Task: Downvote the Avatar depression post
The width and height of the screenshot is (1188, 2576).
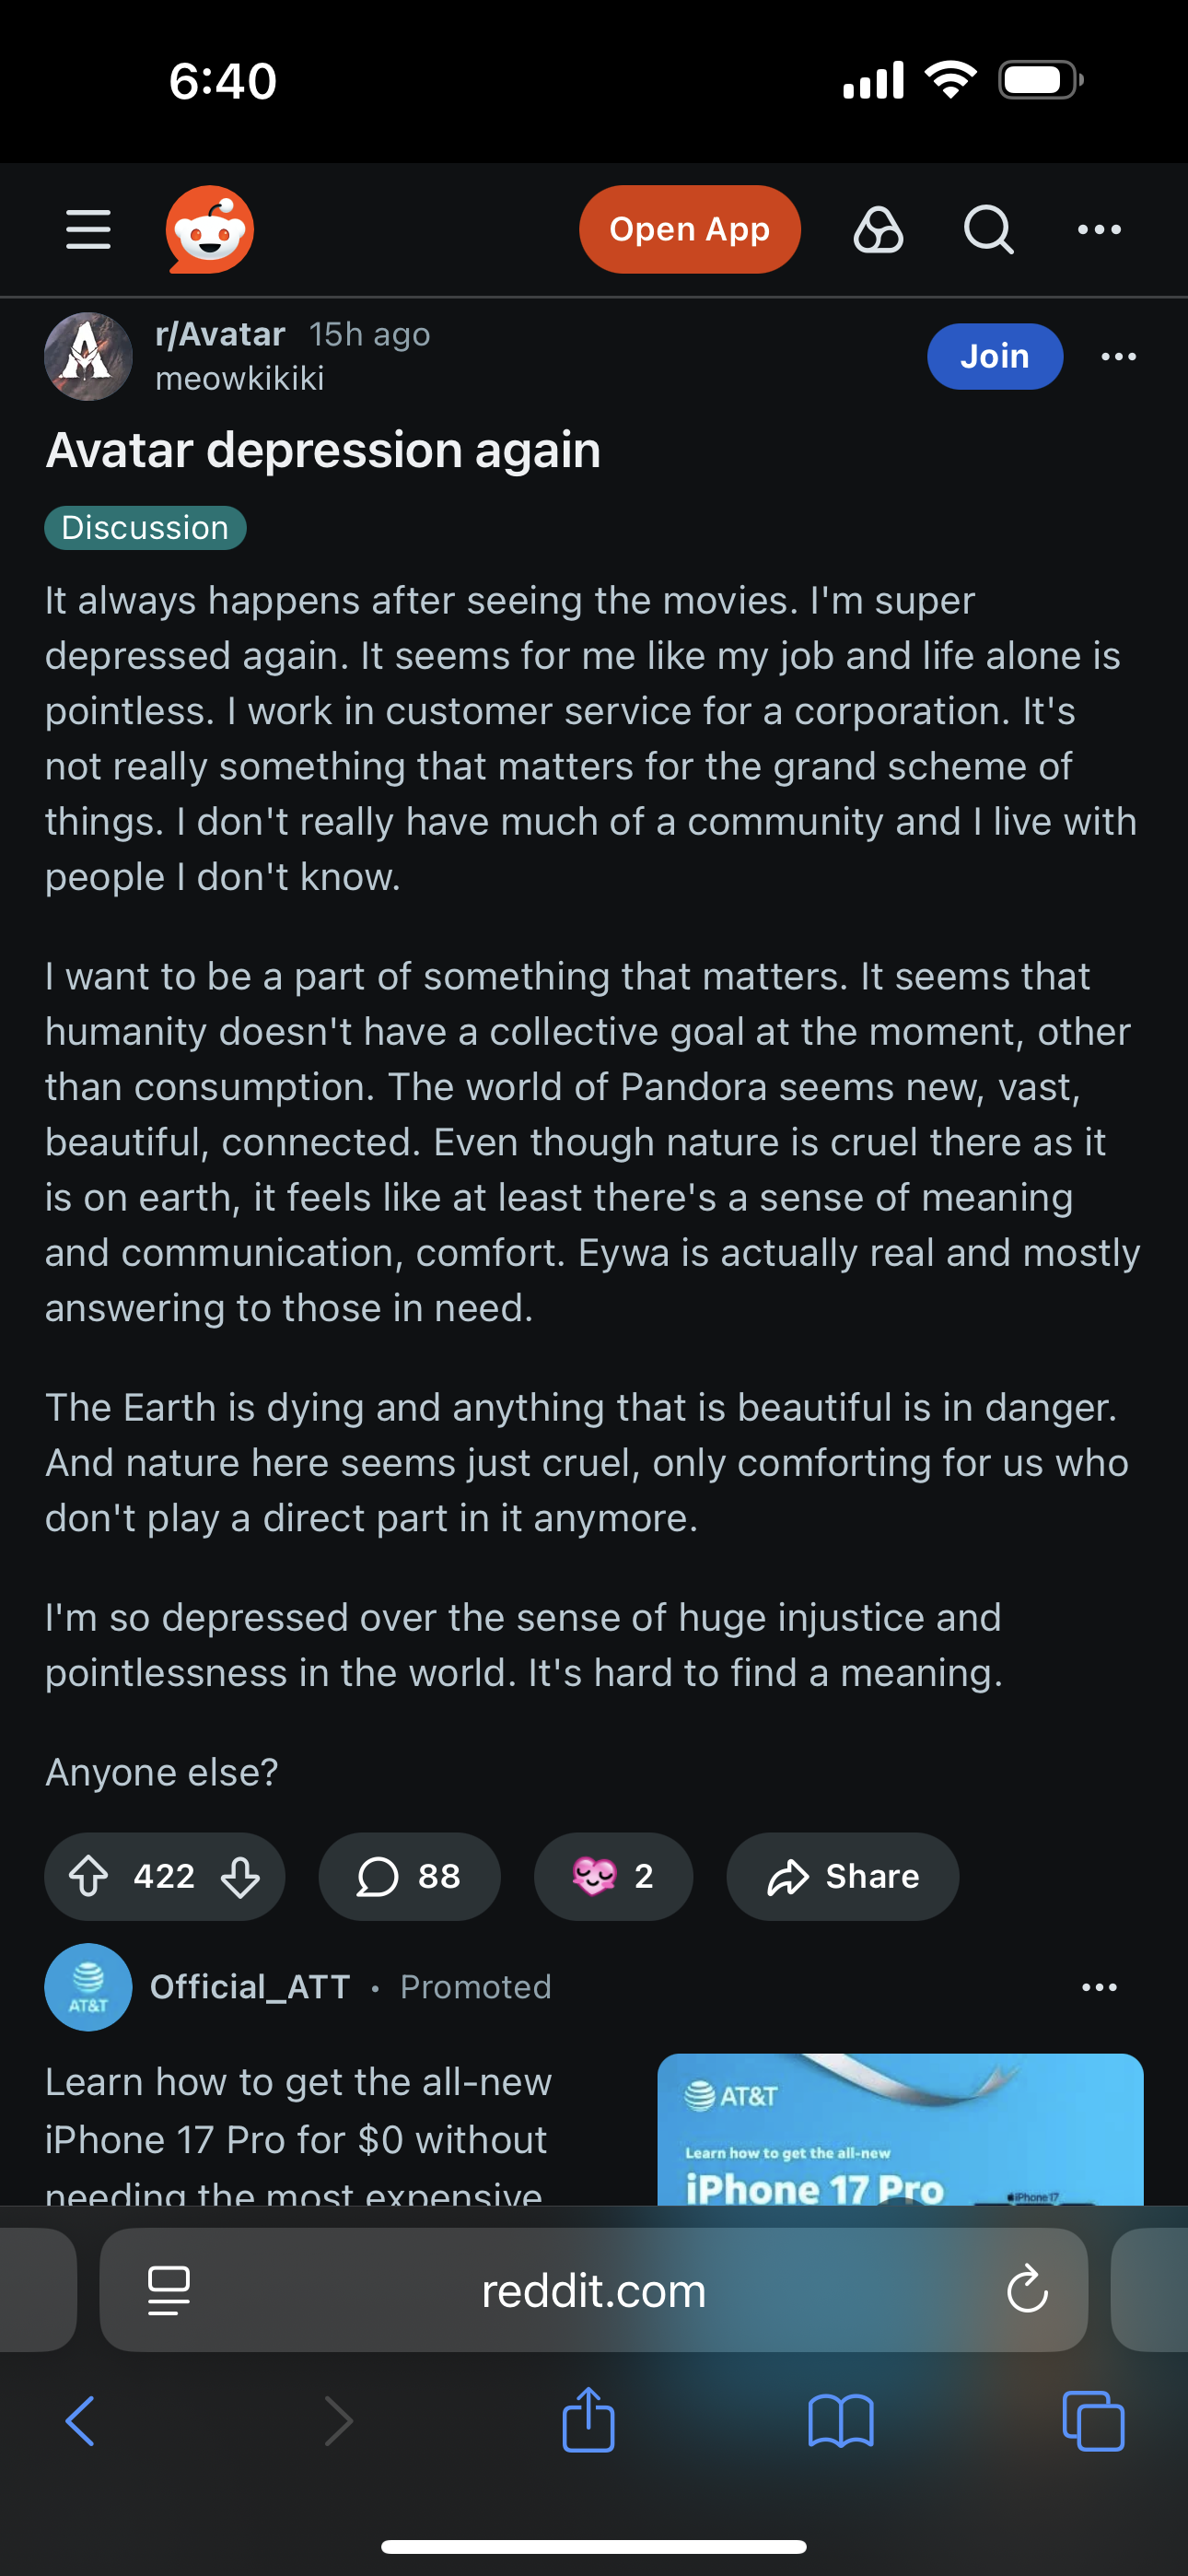Action: 240,1876
